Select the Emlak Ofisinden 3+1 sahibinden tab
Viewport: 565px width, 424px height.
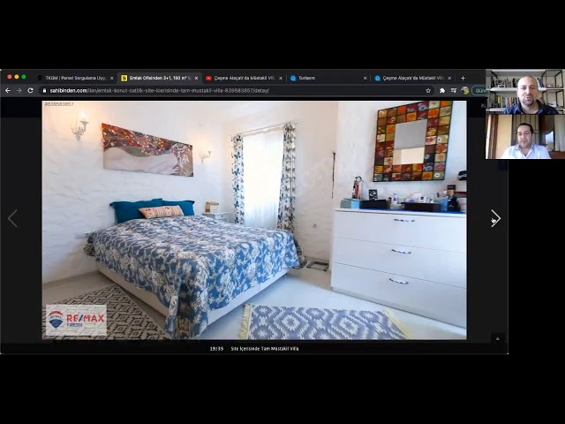[160, 78]
